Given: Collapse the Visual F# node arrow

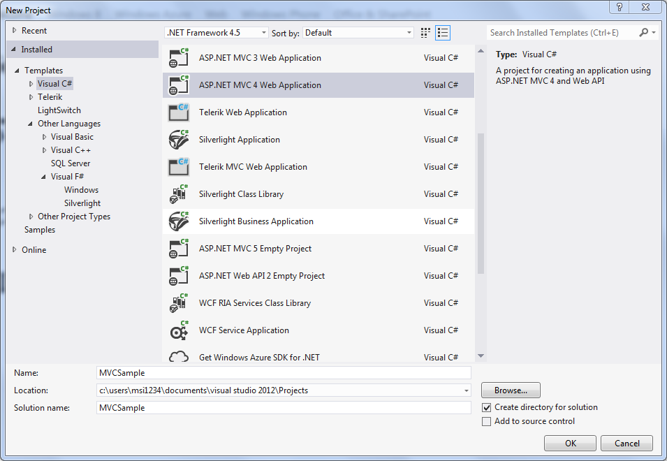Looking at the screenshot, I should tap(43, 177).
